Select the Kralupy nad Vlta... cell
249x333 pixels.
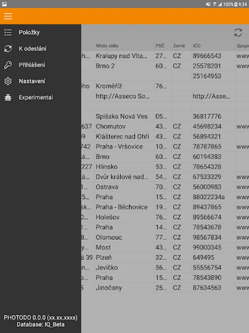tap(125, 56)
